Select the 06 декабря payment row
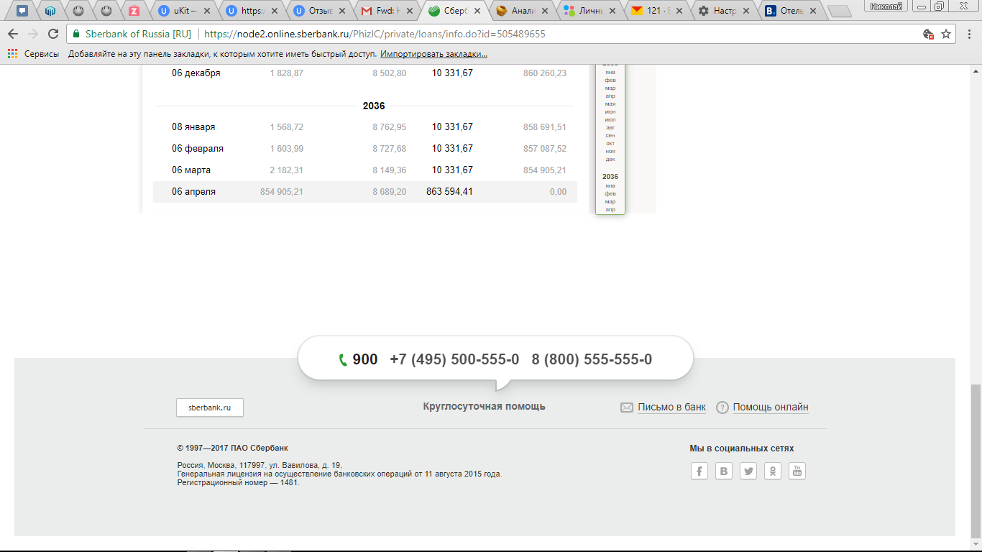The height and width of the screenshot is (552, 982). pyautogui.click(x=365, y=73)
